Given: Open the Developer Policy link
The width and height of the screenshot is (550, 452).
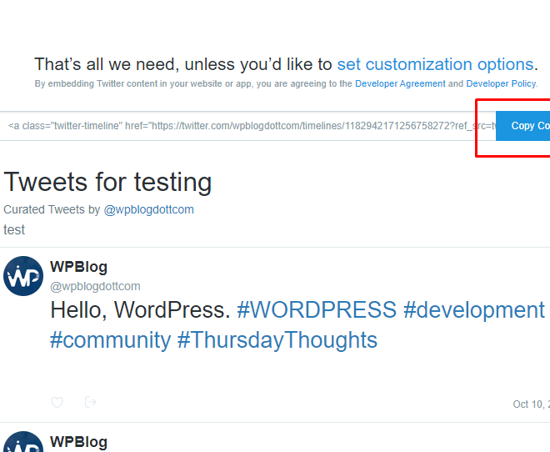Looking at the screenshot, I should coord(501,84).
